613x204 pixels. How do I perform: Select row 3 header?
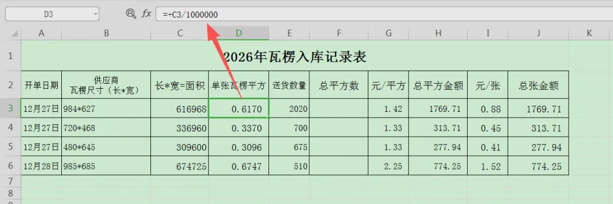point(11,108)
